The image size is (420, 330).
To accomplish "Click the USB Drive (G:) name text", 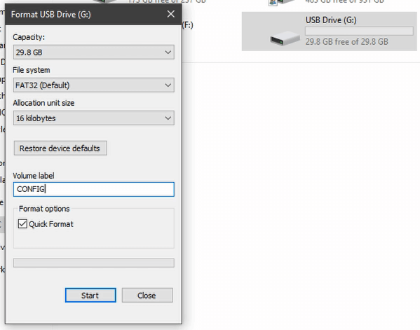I will click(331, 20).
